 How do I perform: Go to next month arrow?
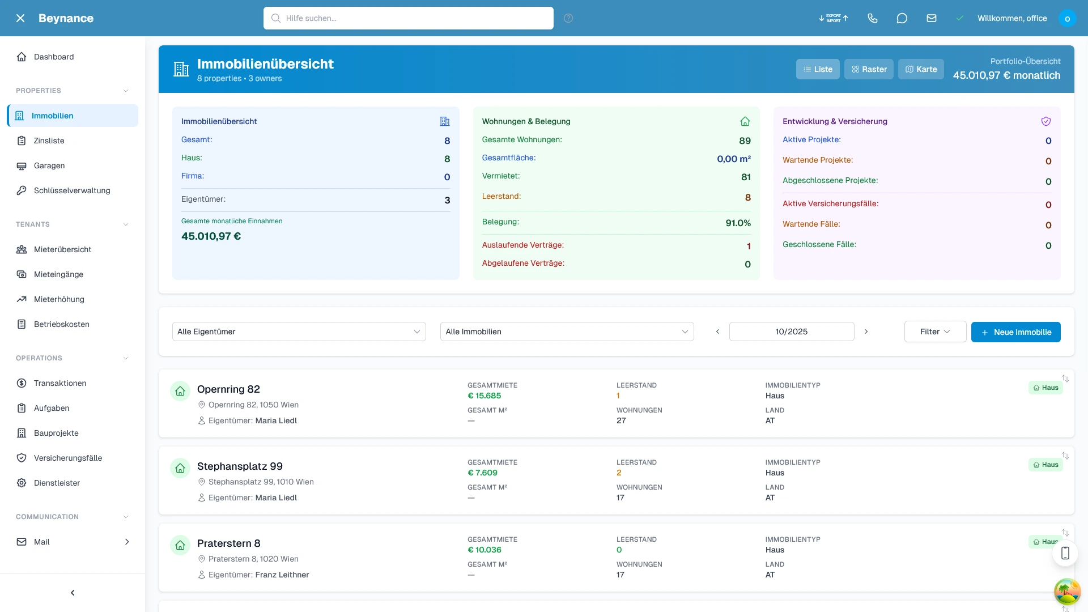866,331
